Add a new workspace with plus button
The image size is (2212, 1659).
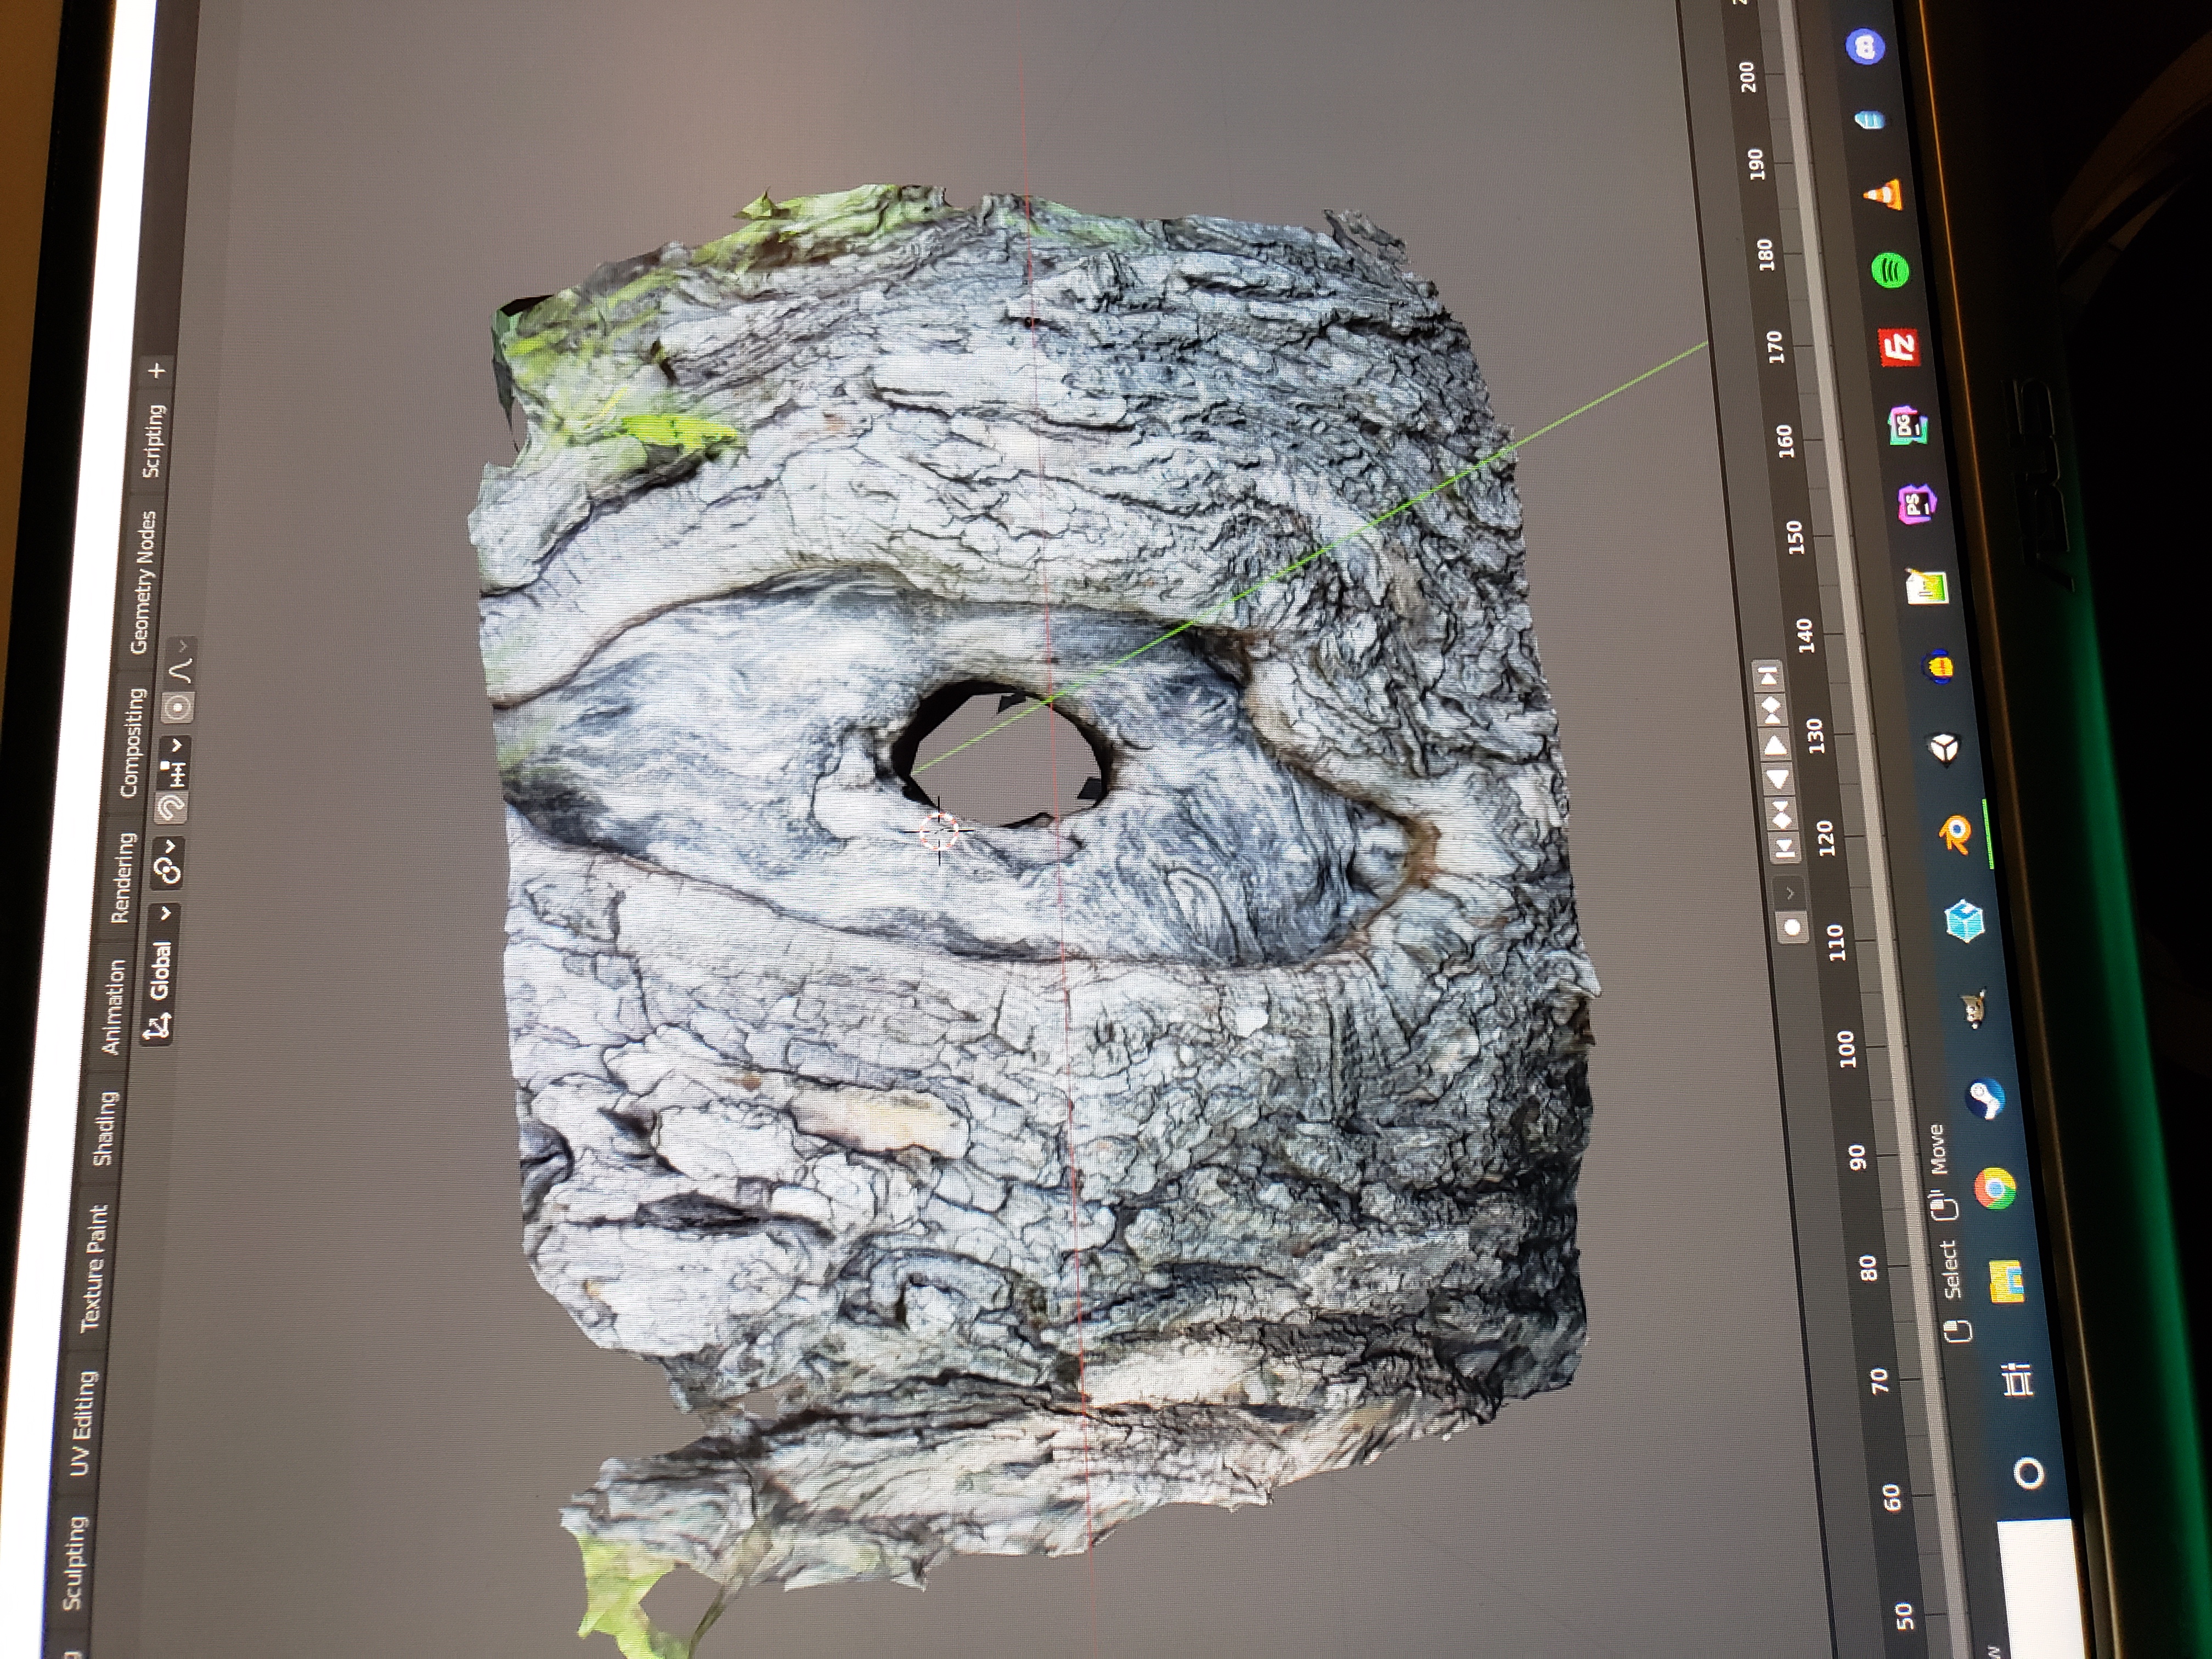click(x=157, y=371)
